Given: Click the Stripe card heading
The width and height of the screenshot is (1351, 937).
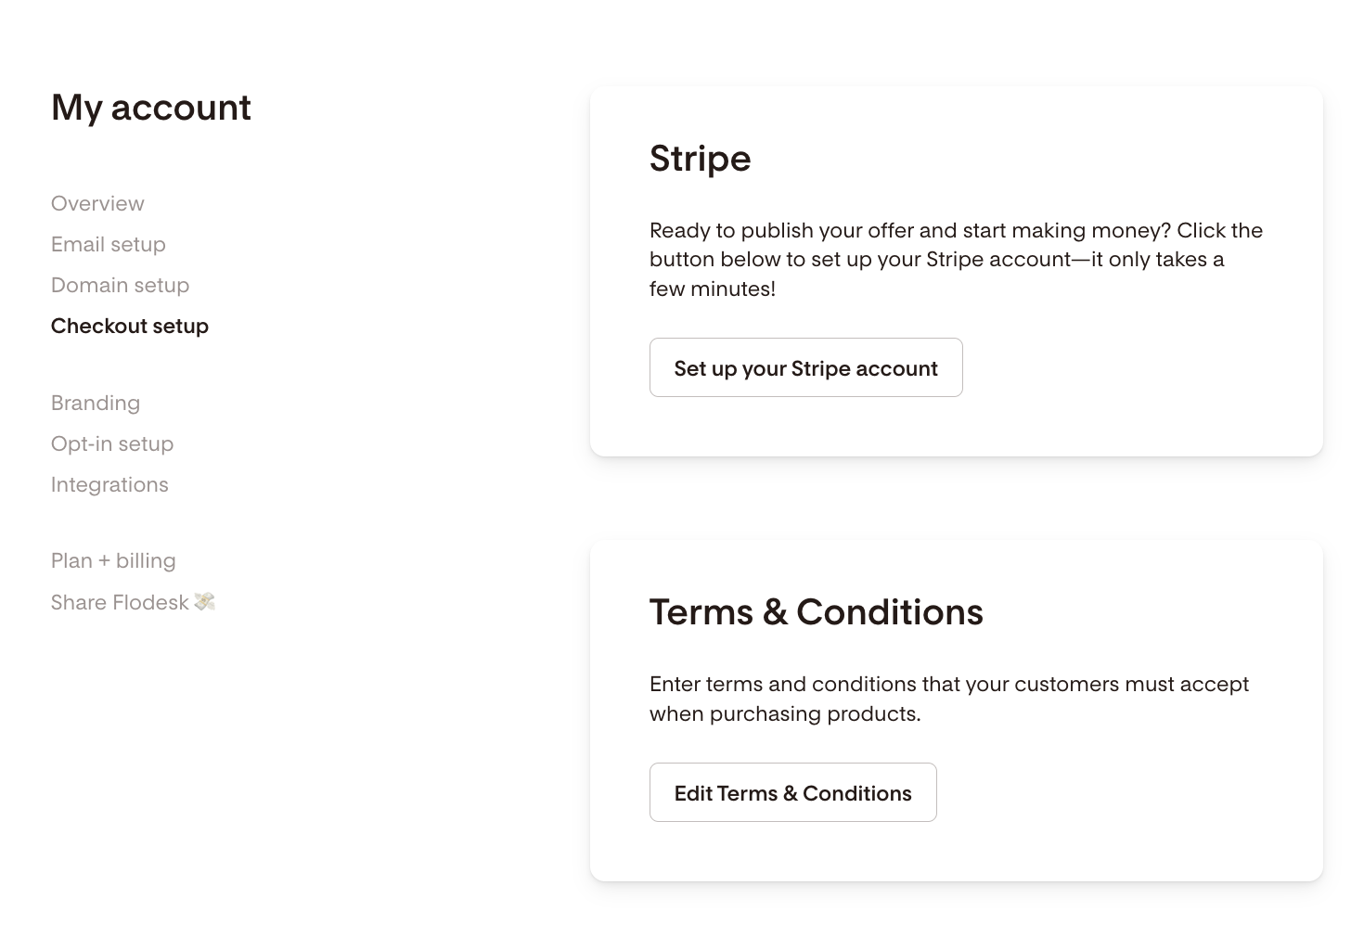Looking at the screenshot, I should click(x=700, y=159).
